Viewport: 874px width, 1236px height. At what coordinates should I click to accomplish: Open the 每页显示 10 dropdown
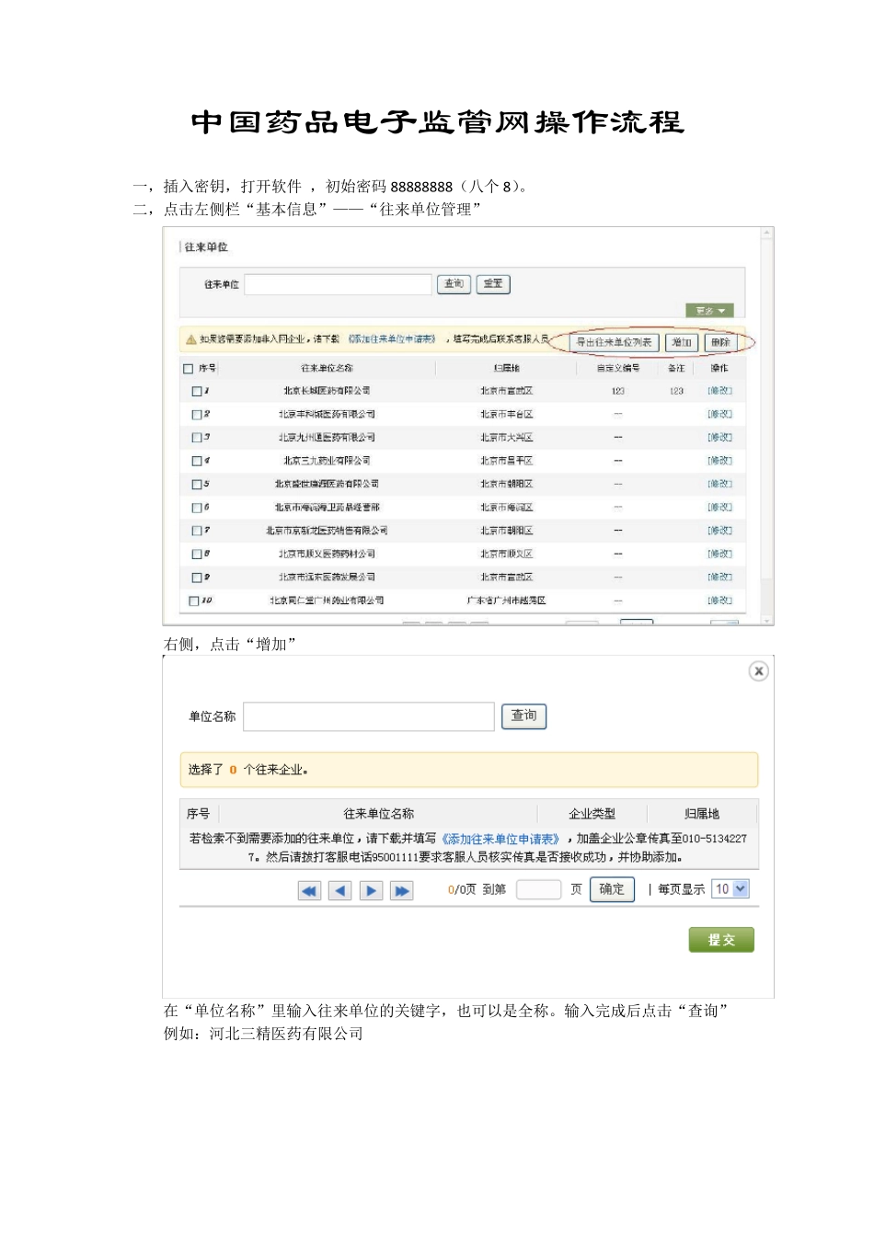pyautogui.click(x=731, y=889)
